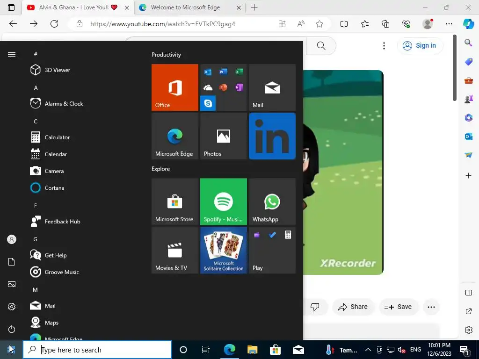Open OneNote icon in Office apps tile

point(239,87)
